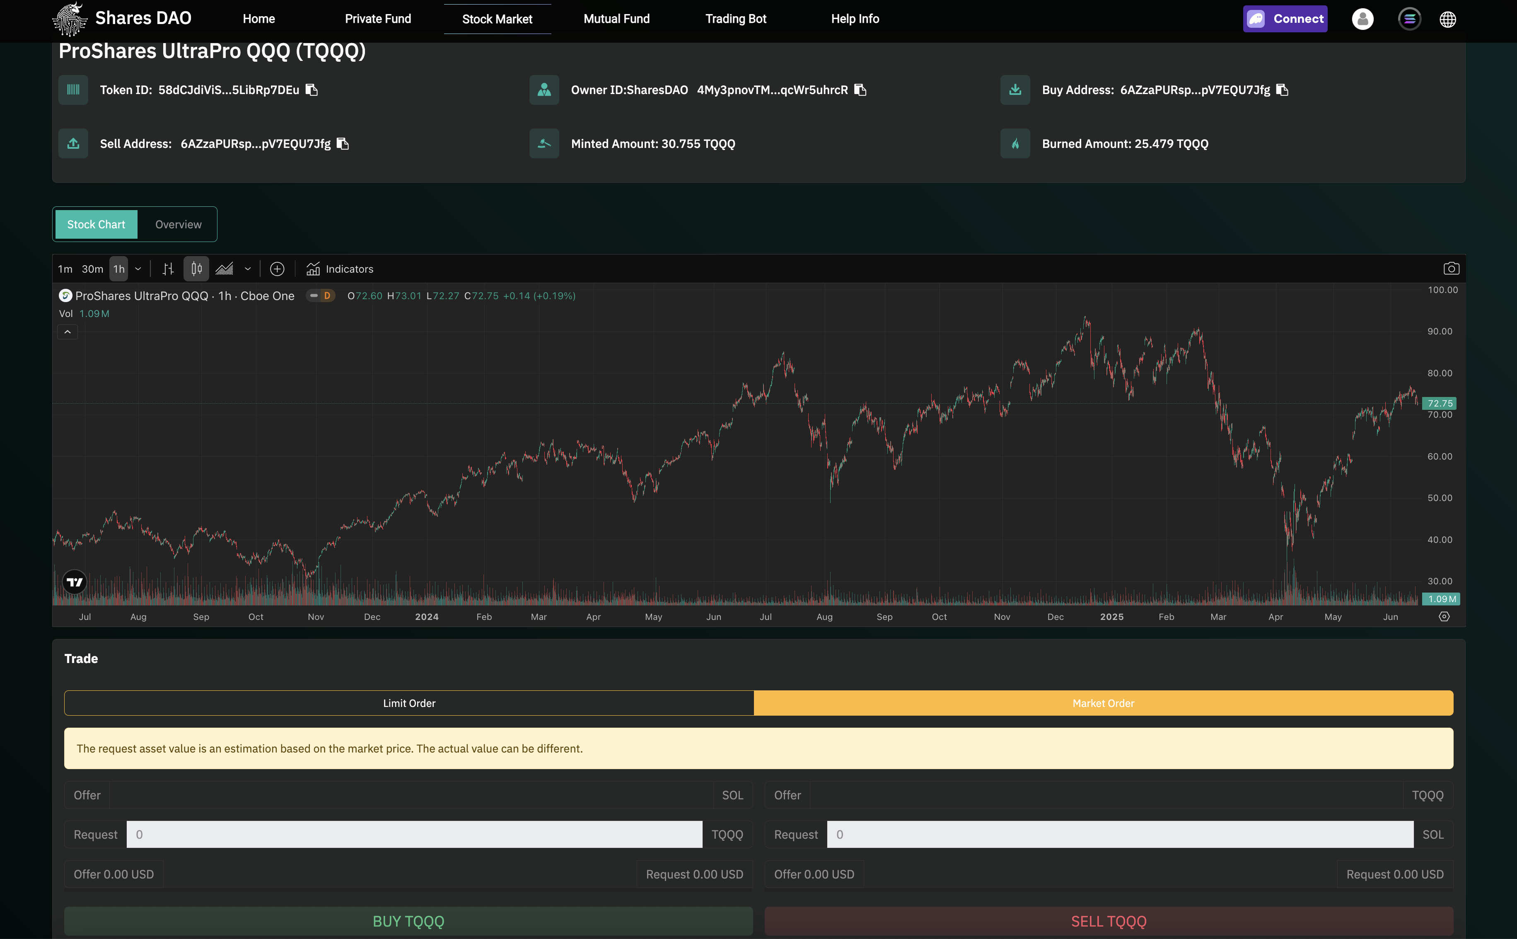
Task: Click the TradingView logo on chart
Action: click(x=75, y=582)
